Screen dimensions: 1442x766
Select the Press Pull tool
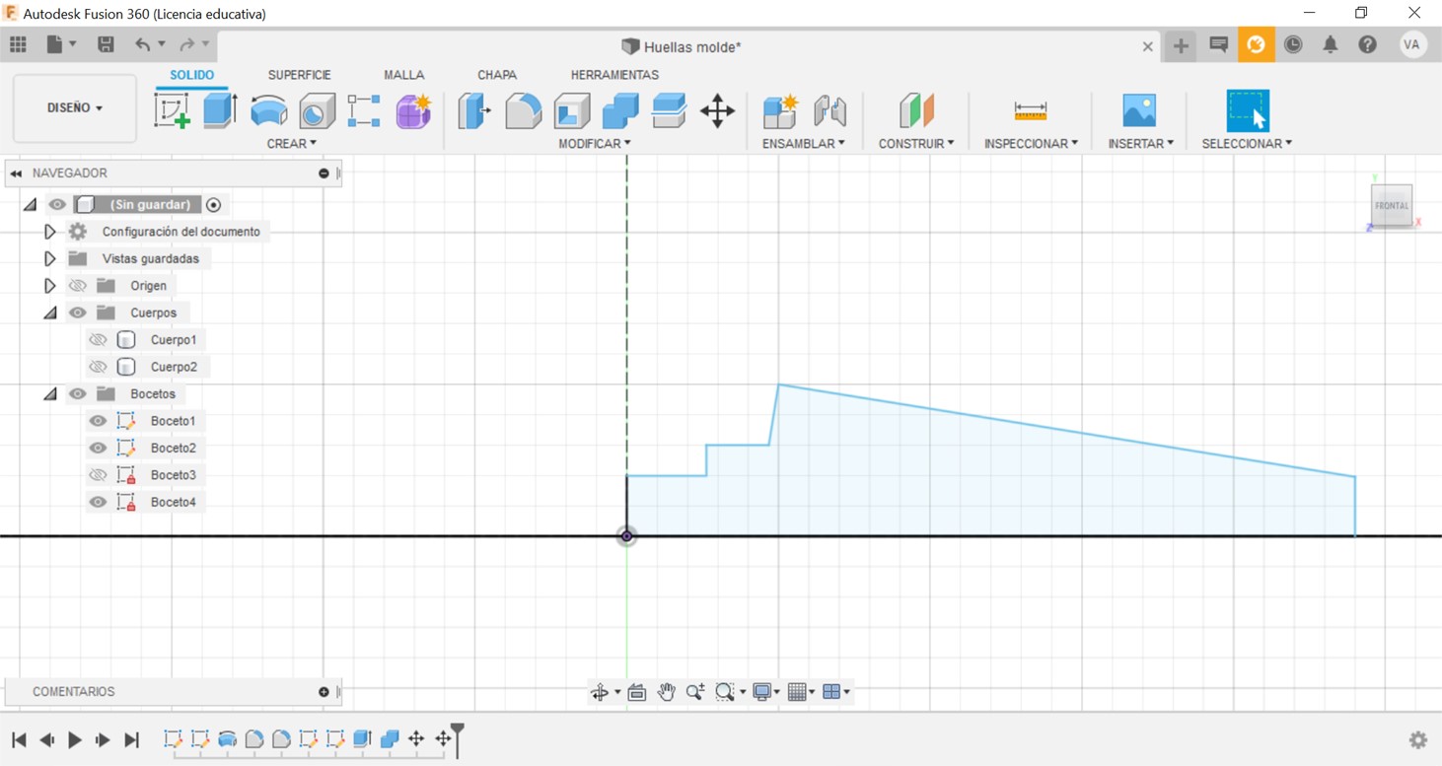(474, 110)
